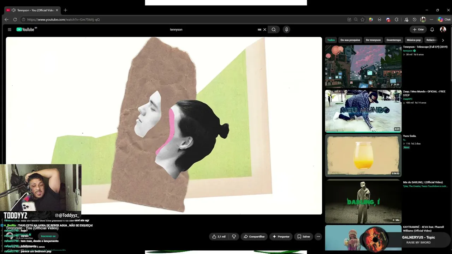Image resolution: width=452 pixels, height=254 pixels.
Task: Close the Tennyson - You browser tab
Action: coord(57,10)
